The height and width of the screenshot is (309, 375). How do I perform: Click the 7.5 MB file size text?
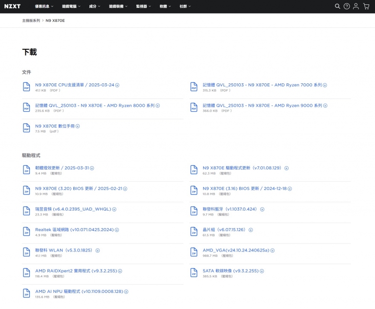tap(41, 131)
